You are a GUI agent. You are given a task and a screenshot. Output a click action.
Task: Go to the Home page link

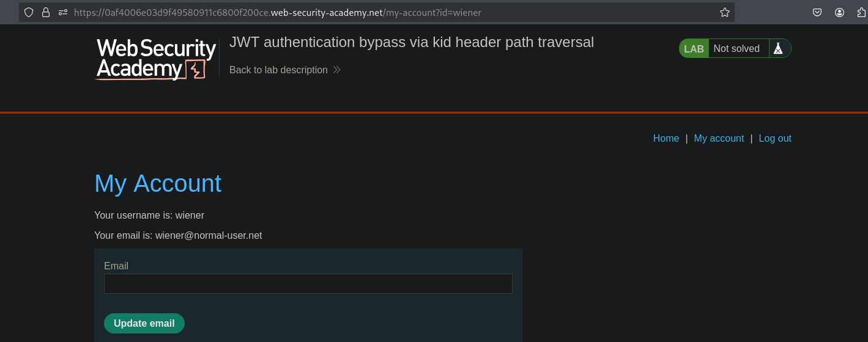point(666,139)
